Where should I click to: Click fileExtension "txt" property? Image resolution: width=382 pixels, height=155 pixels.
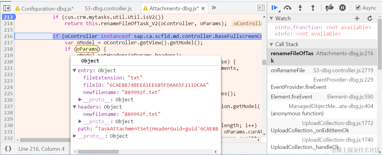tap(113, 78)
